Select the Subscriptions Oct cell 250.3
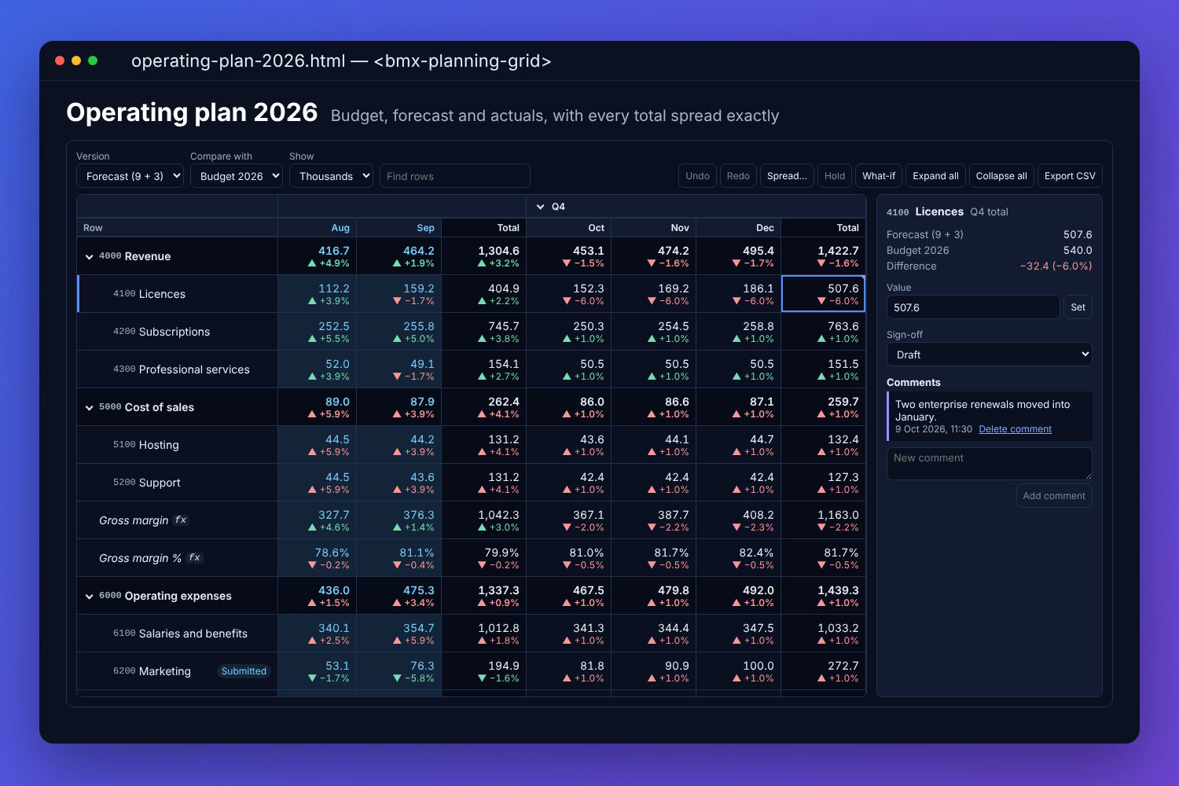This screenshot has width=1179, height=786. [569, 332]
